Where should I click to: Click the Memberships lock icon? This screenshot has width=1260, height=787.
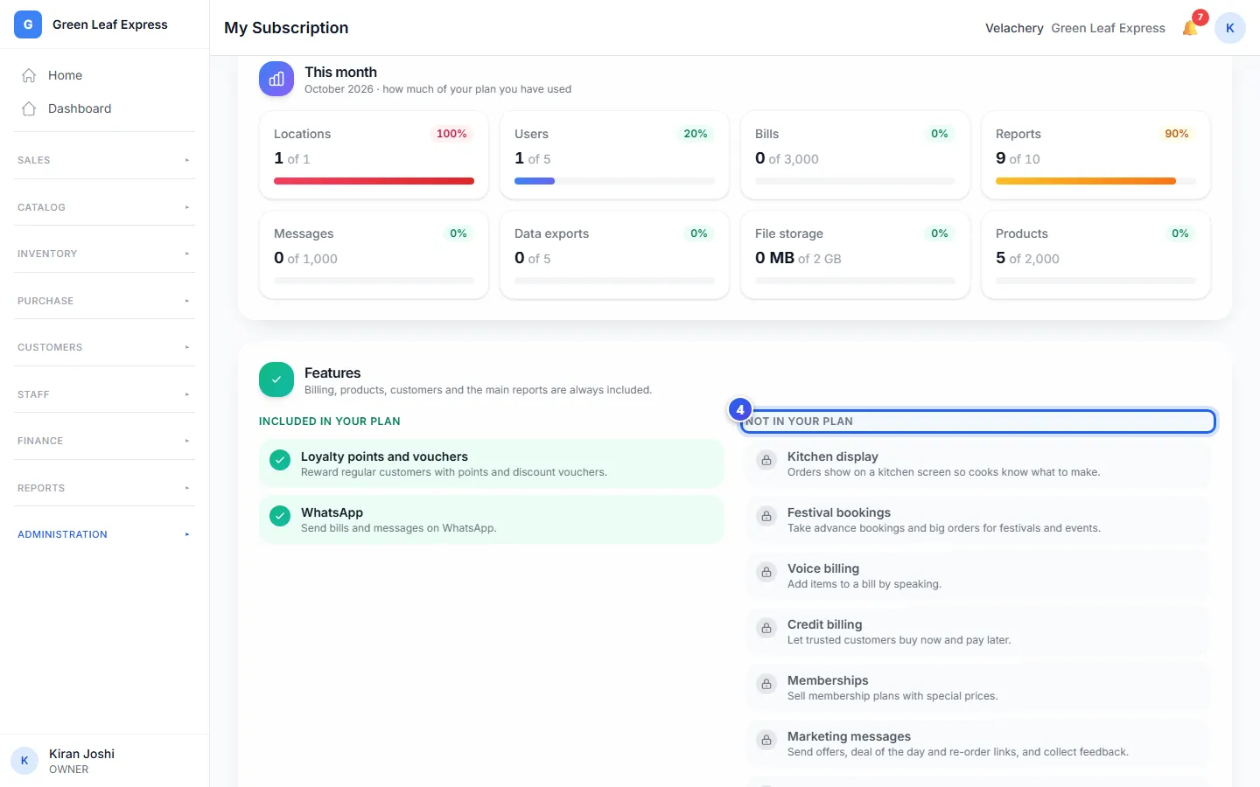[x=766, y=684]
